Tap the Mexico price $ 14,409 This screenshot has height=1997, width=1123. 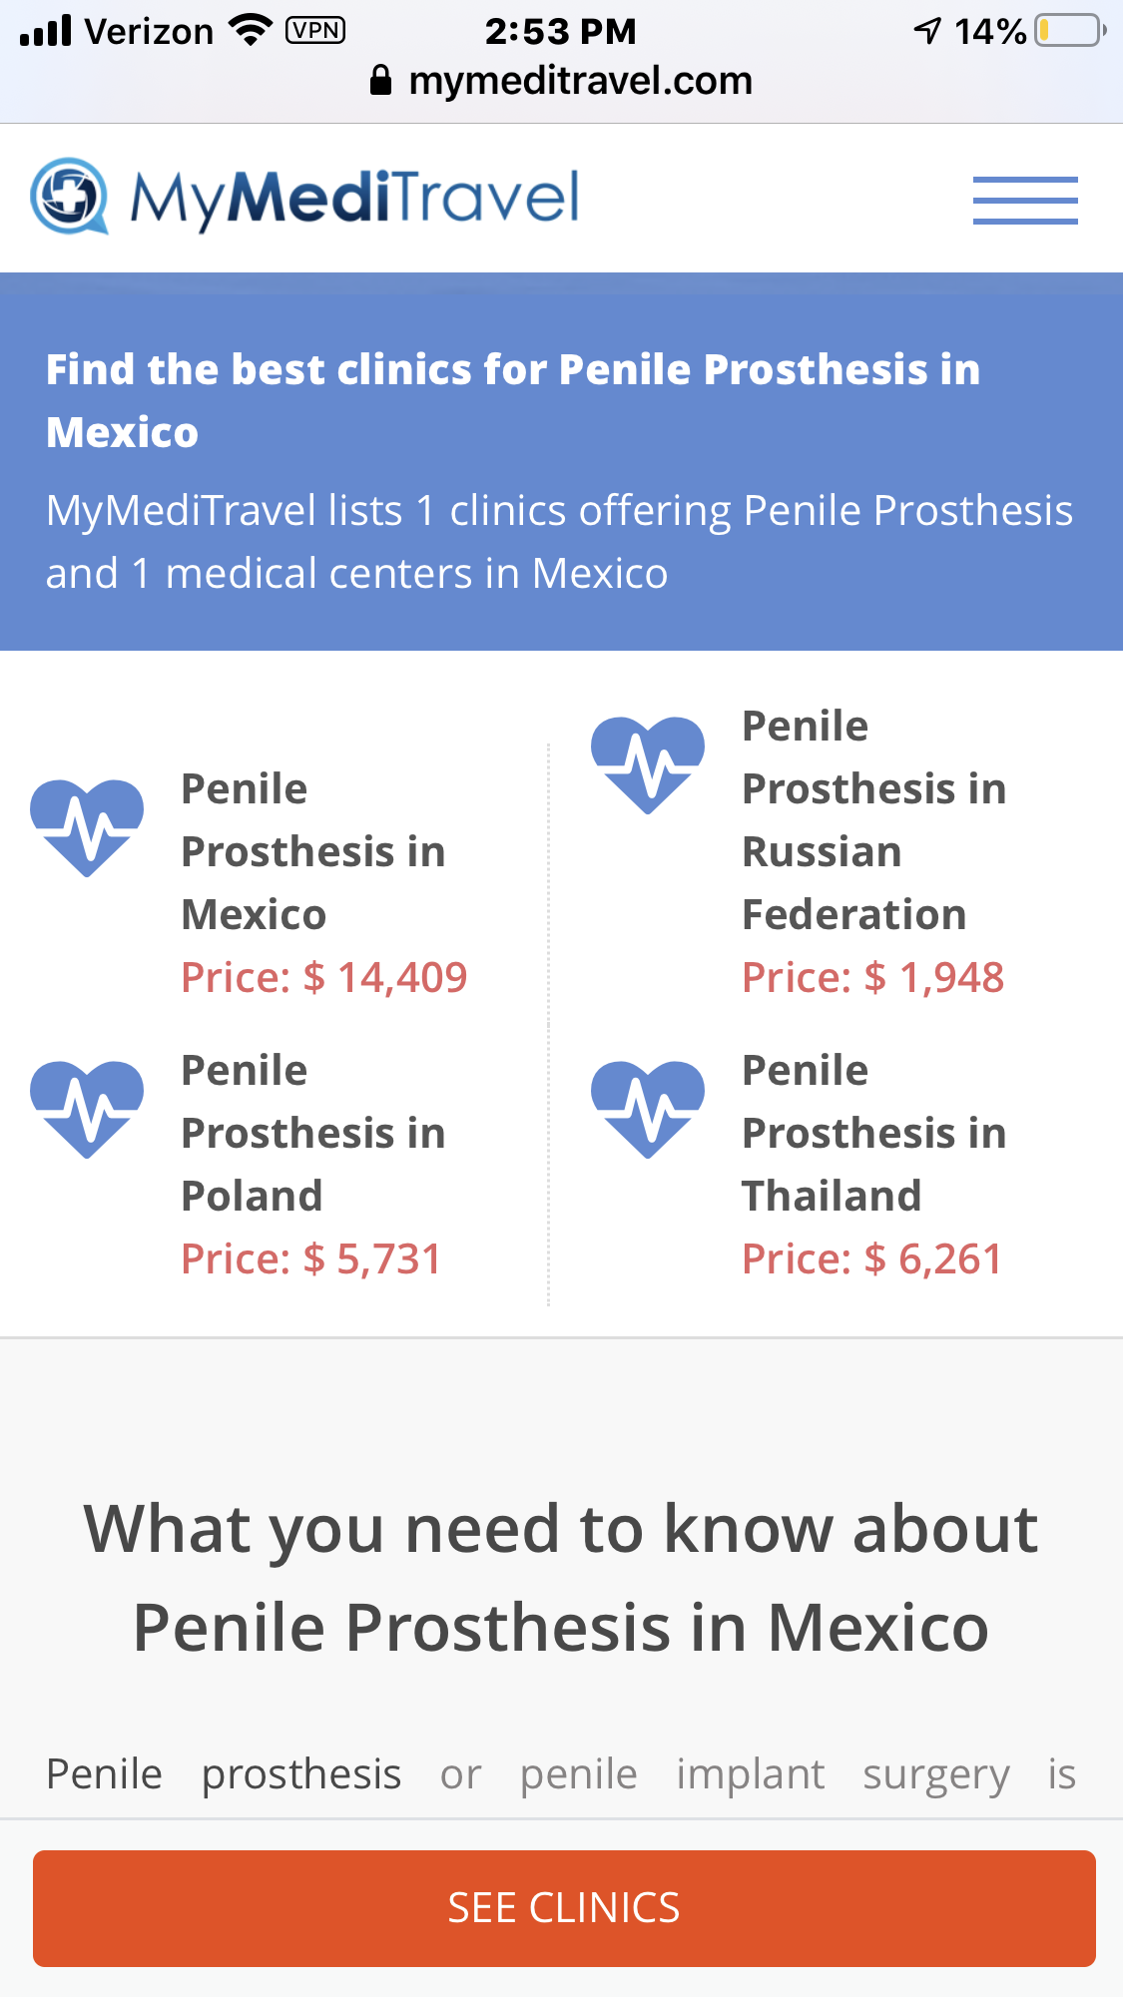[x=324, y=977]
